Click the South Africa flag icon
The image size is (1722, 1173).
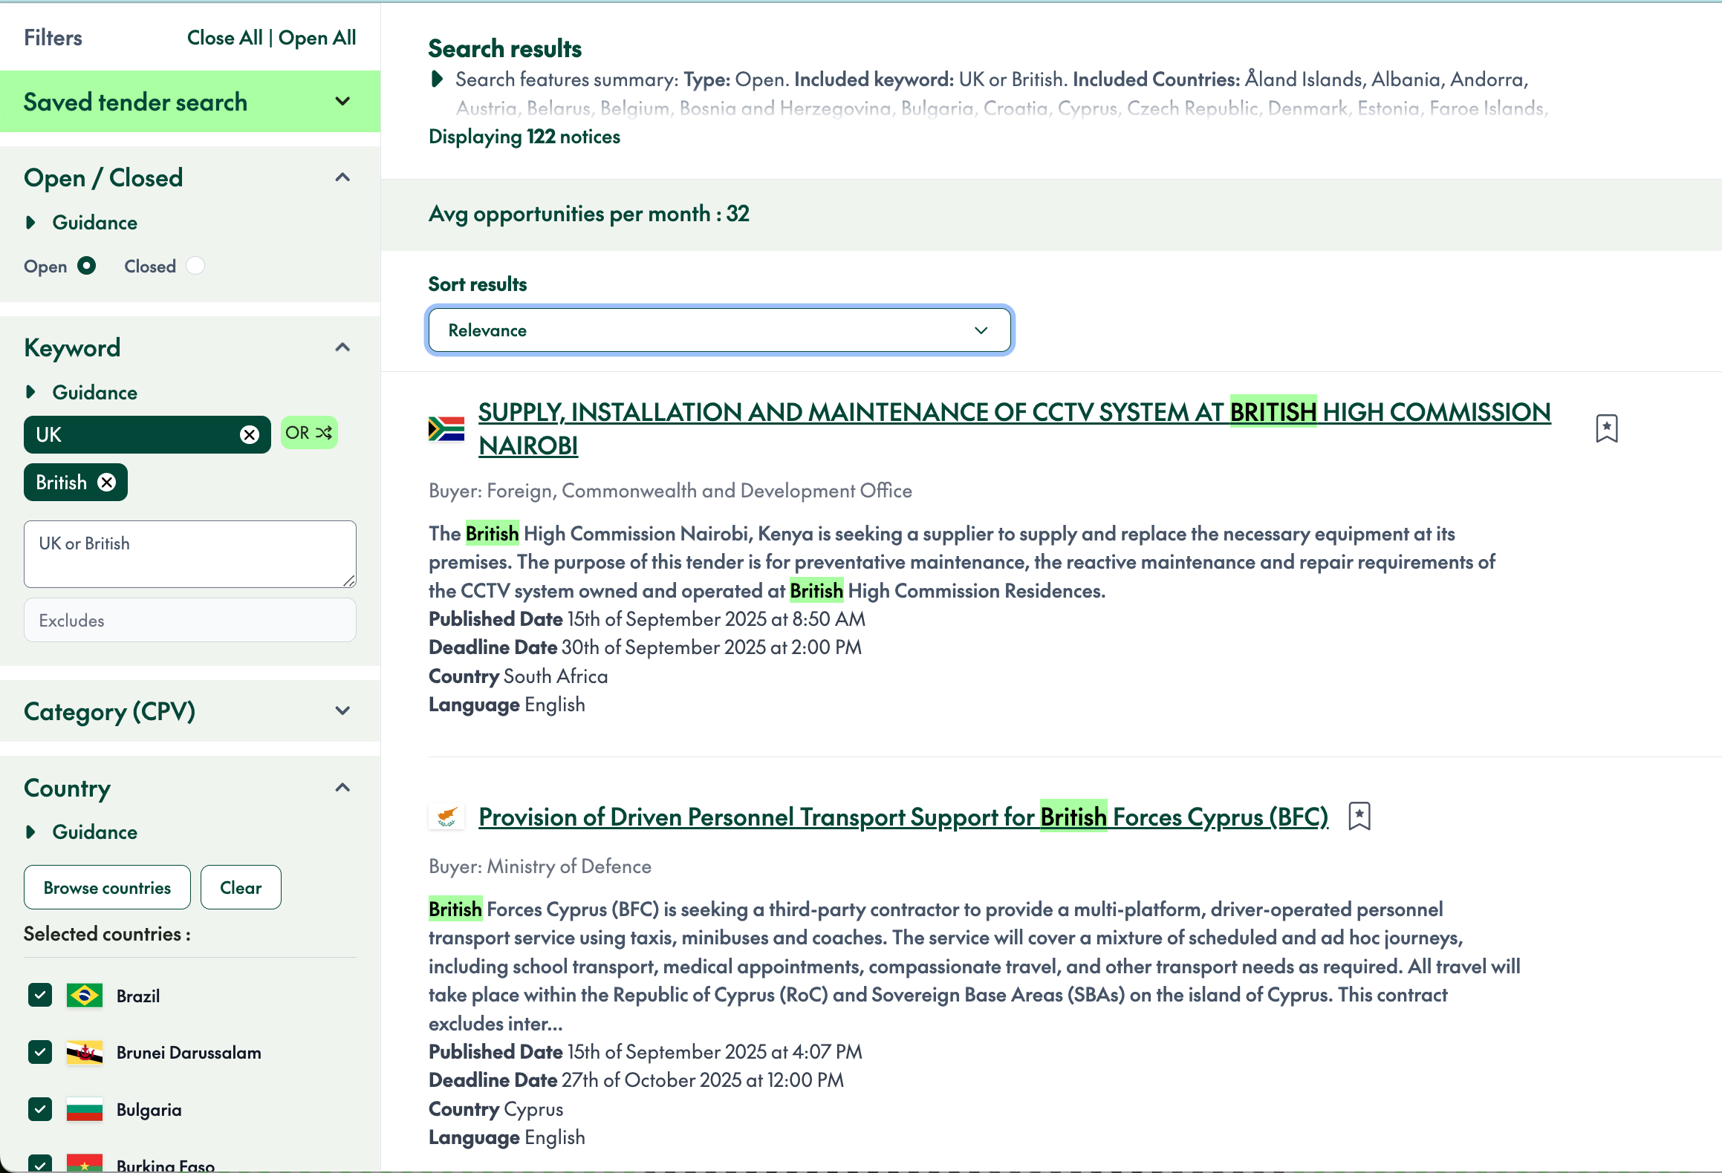point(446,428)
